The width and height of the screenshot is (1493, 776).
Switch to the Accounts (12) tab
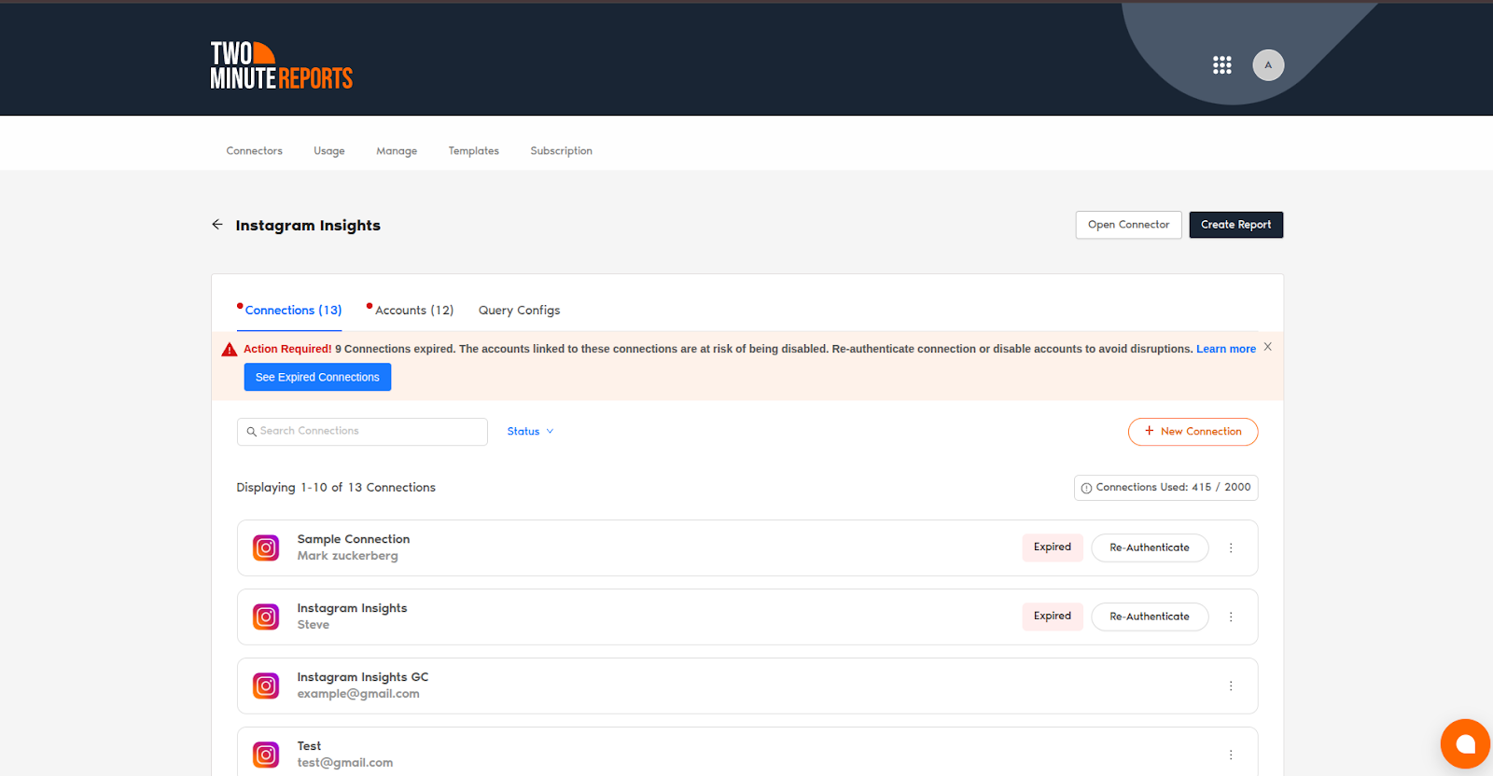click(x=414, y=311)
